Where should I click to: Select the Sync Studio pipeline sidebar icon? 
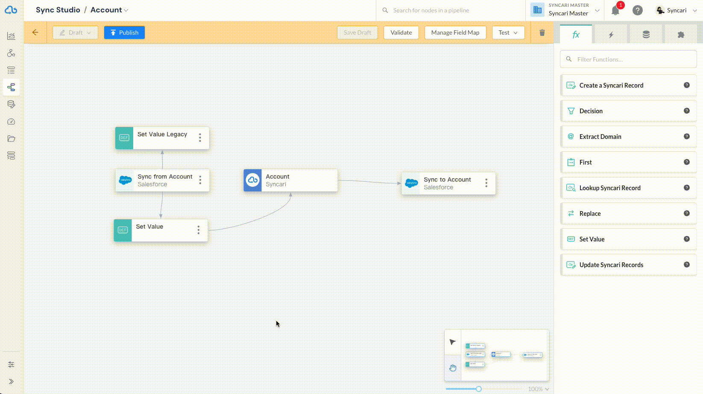tap(11, 87)
